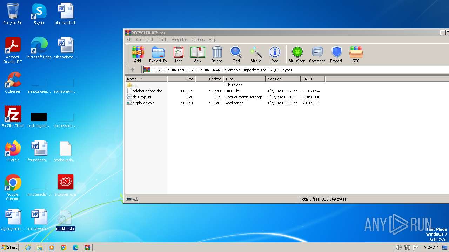Open the Comment tool
This screenshot has height=252, width=449.
pyautogui.click(x=317, y=55)
